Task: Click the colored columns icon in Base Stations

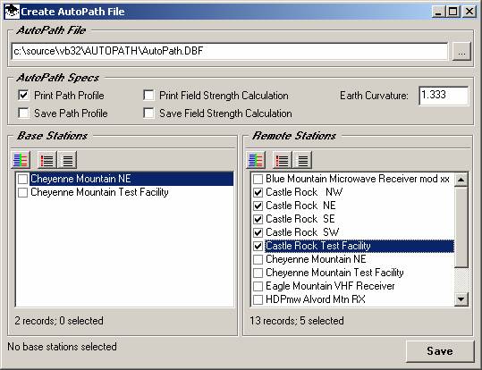Action: pyautogui.click(x=21, y=160)
